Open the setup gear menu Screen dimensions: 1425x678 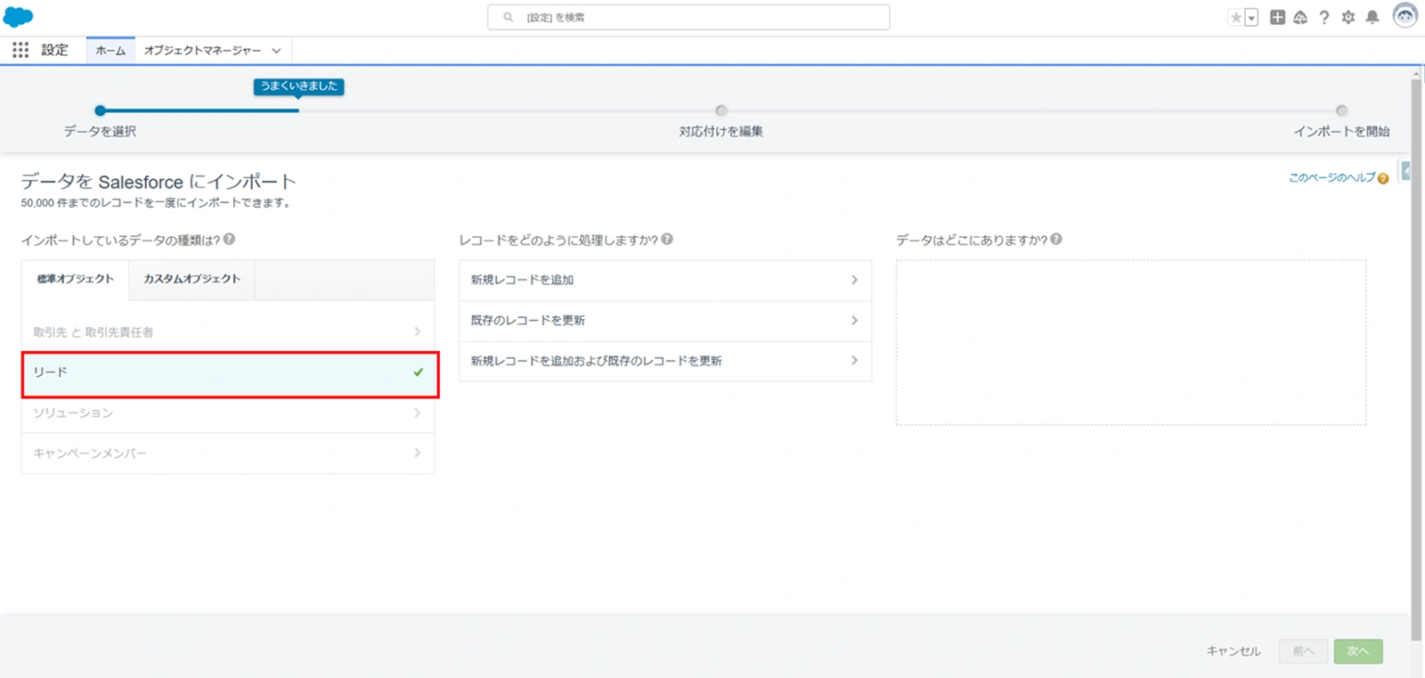click(x=1348, y=17)
